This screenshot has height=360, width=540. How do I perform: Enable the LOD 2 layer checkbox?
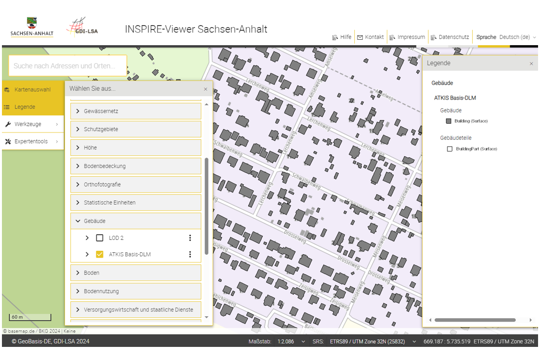(x=100, y=238)
